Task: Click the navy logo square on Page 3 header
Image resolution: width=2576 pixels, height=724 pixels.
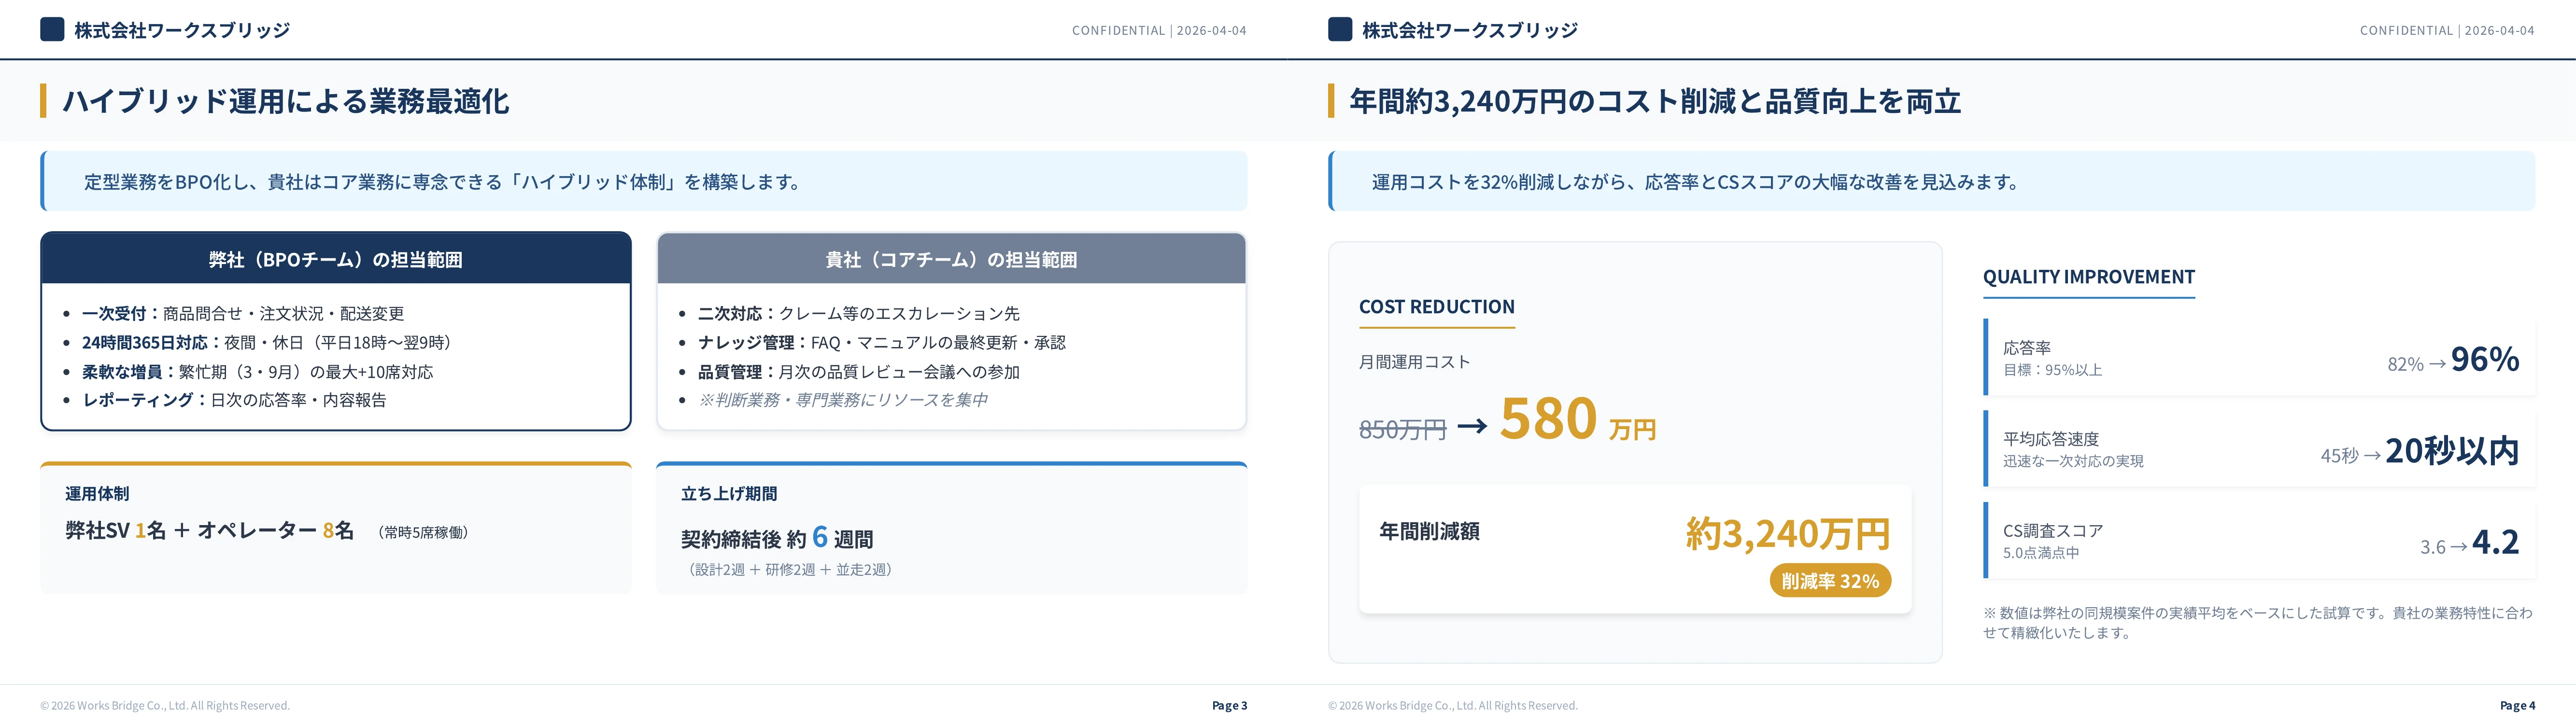Action: [x=52, y=29]
